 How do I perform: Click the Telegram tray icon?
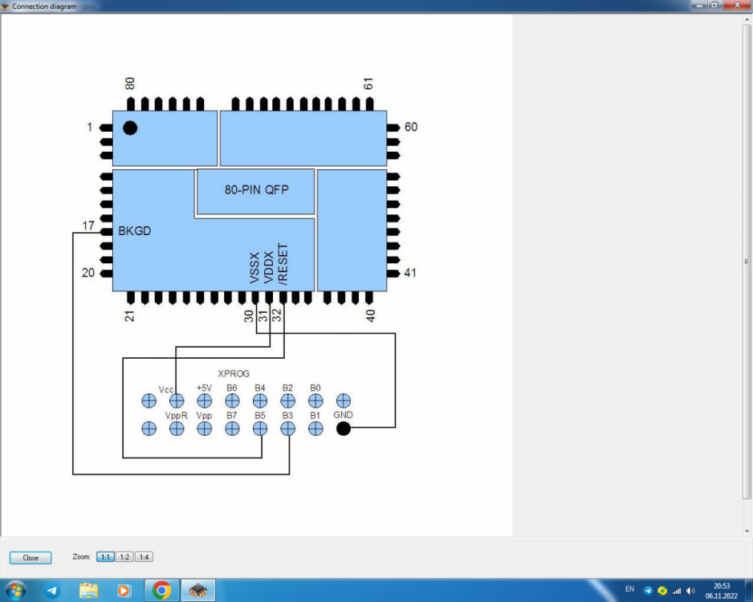648,591
